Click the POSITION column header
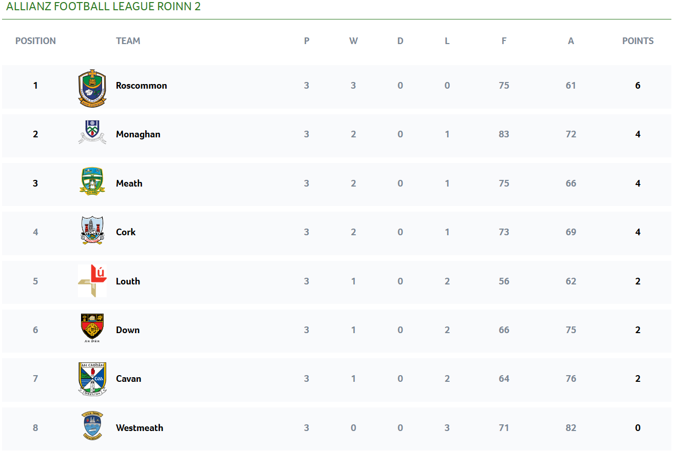Image resolution: width=677 pixels, height=451 pixels. 35,41
